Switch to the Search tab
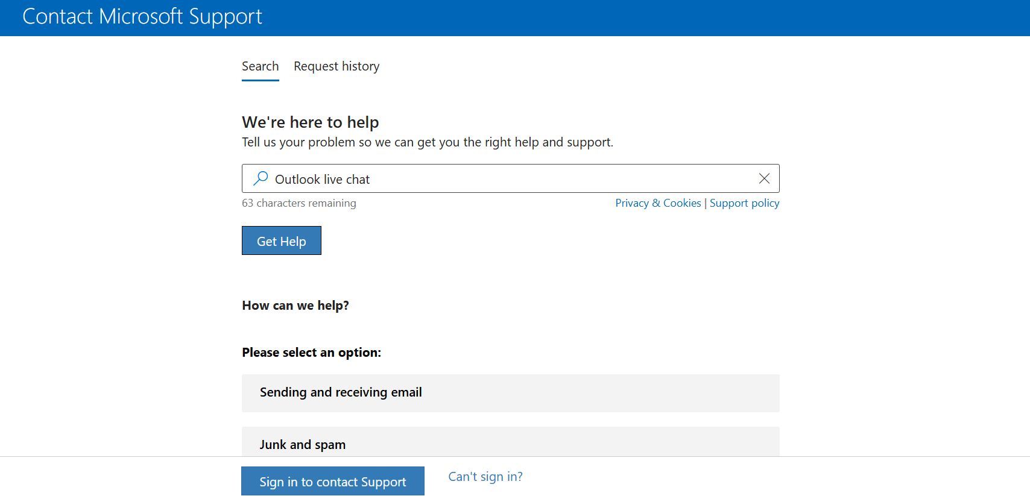 (x=261, y=66)
